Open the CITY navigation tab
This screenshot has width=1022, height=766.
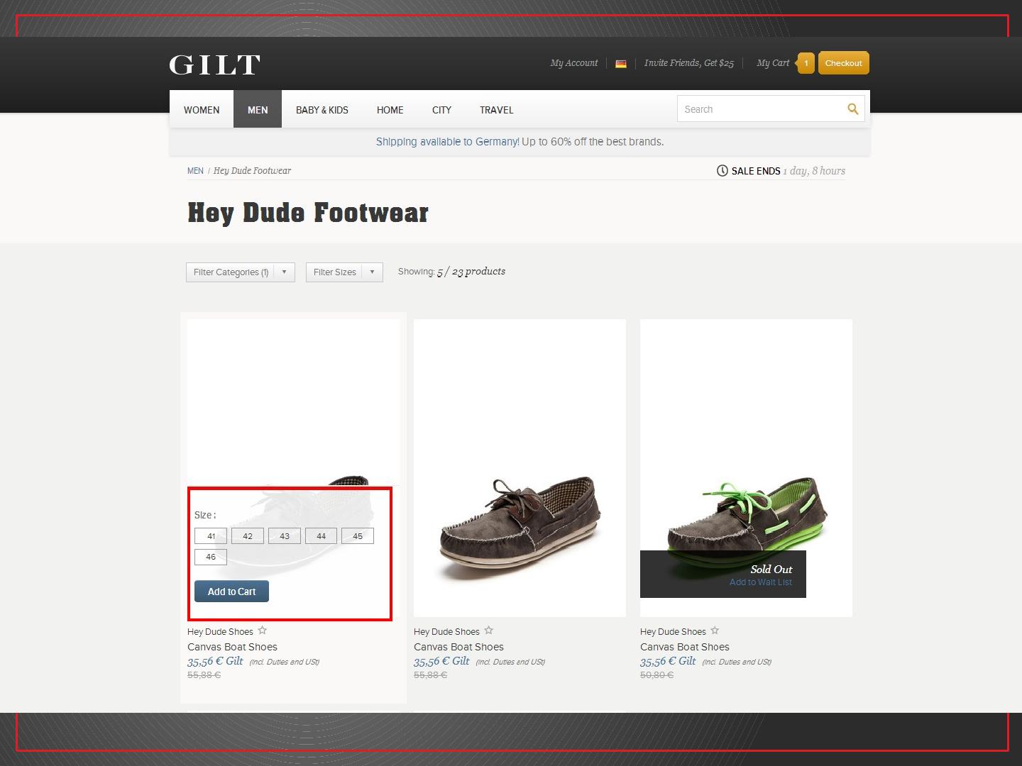click(441, 110)
